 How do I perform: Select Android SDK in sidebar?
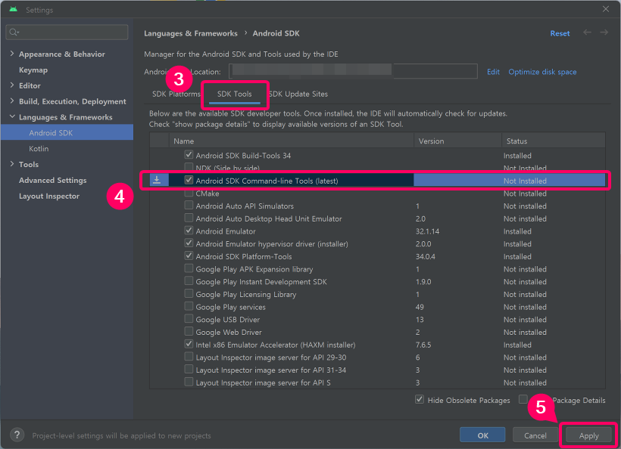coord(67,132)
